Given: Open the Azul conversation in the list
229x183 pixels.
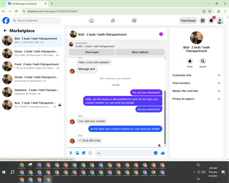Looking at the screenshot, I should click(32, 105).
